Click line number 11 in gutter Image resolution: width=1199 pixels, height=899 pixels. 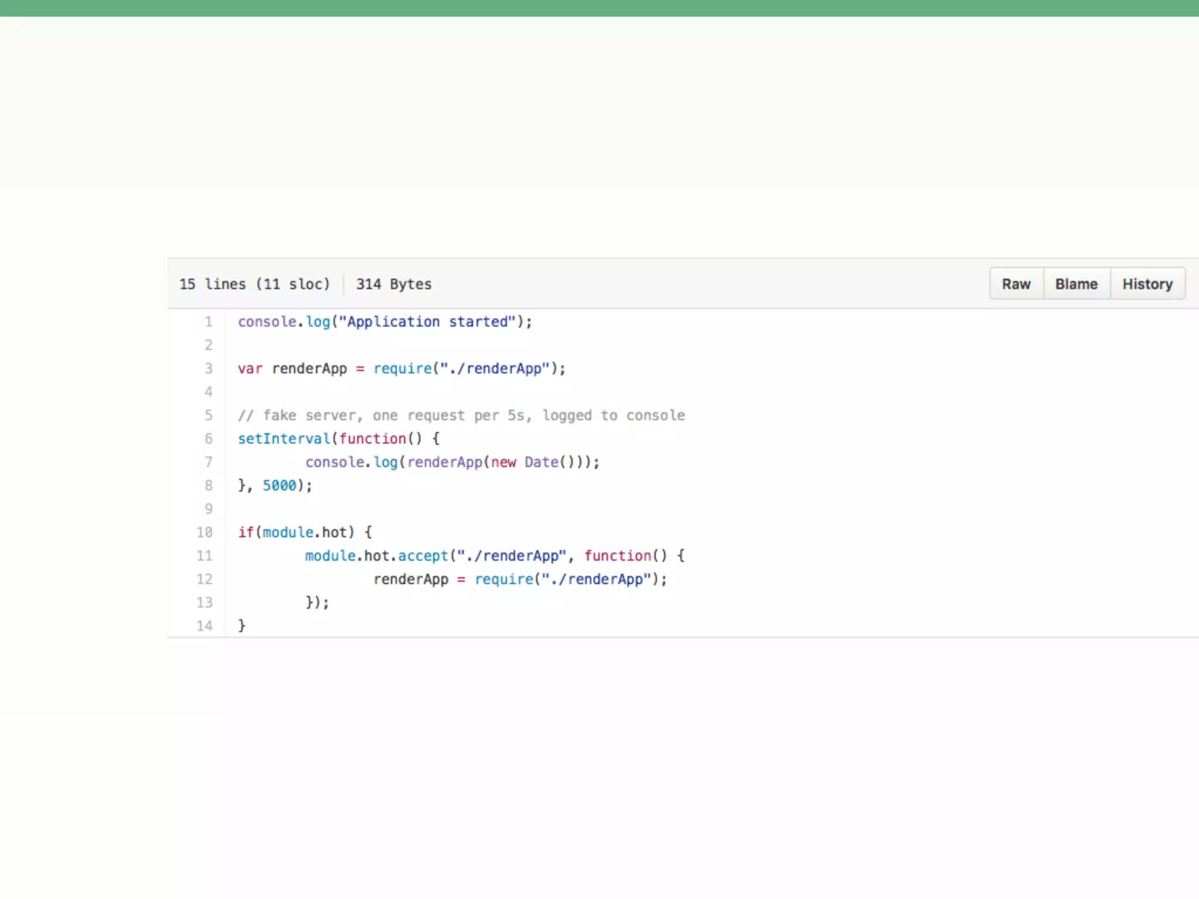(204, 556)
